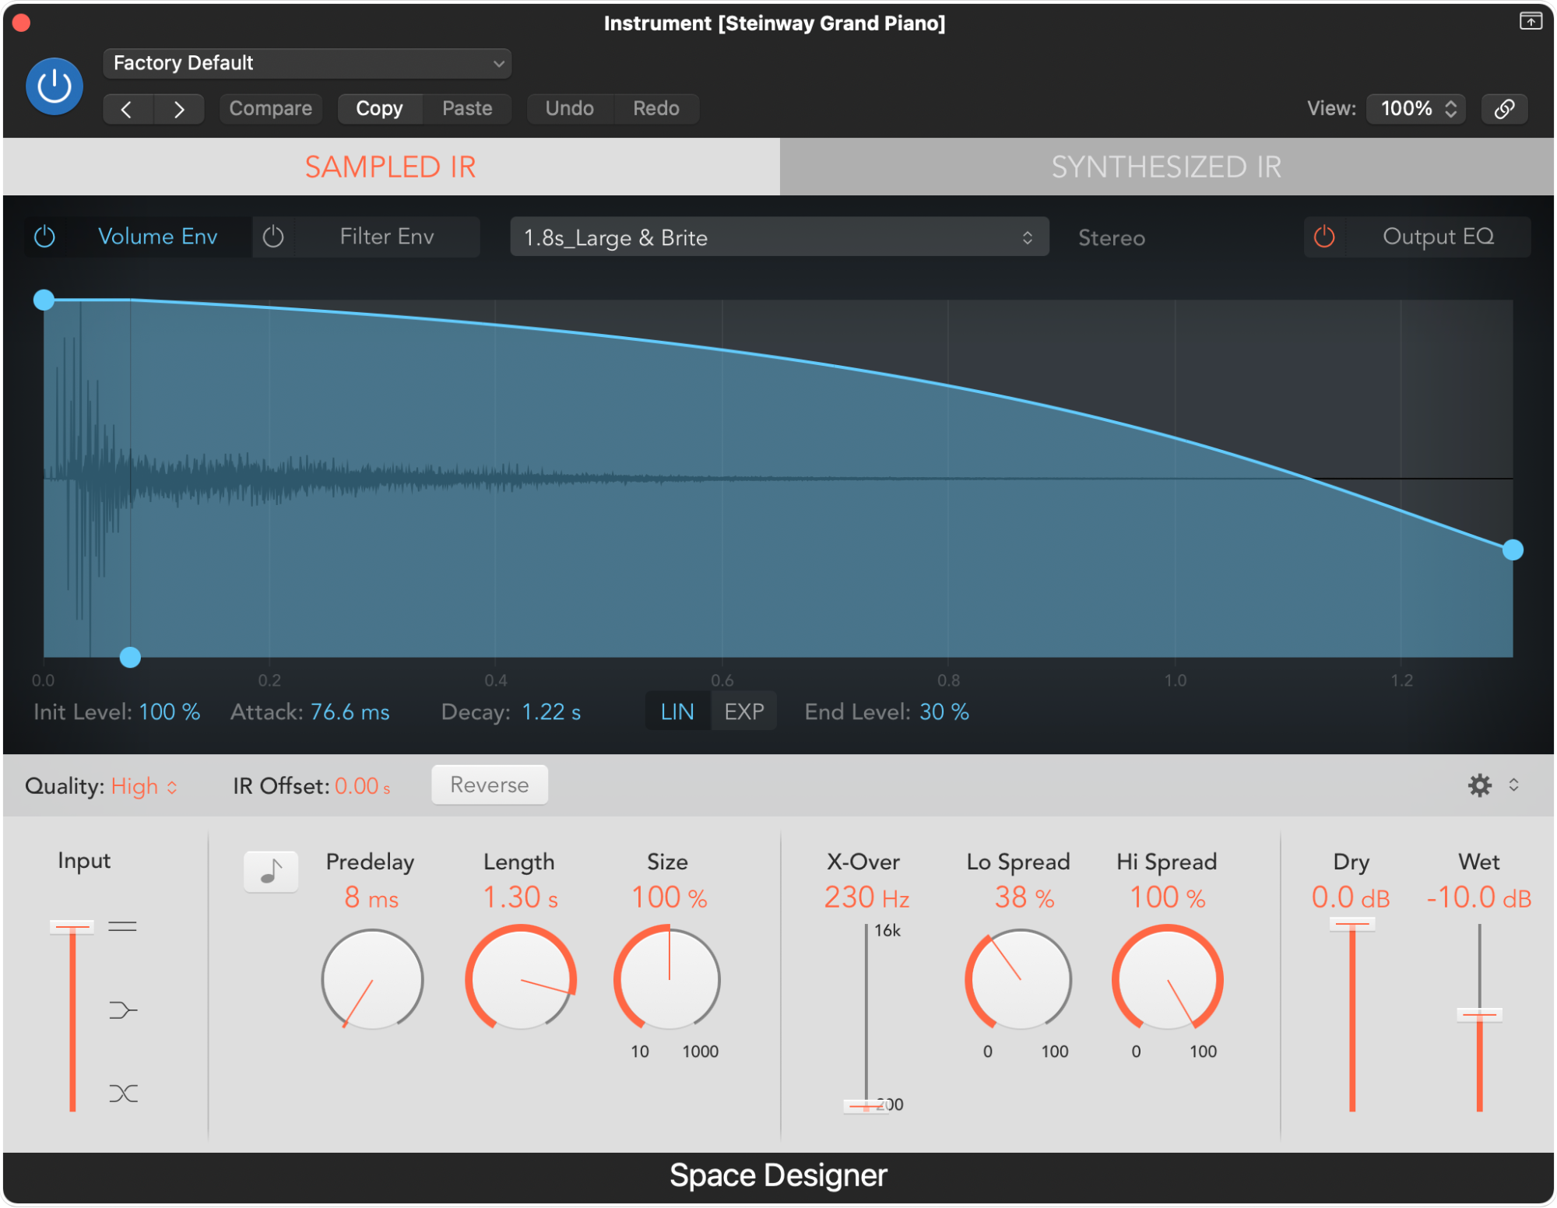Screen dimensions: 1557x1208
Task: Click the Copy button
Action: 379,108
